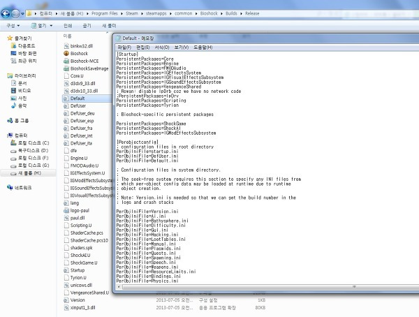The image size is (419, 317).
Task: Select Startup config file icon
Action: point(66,270)
